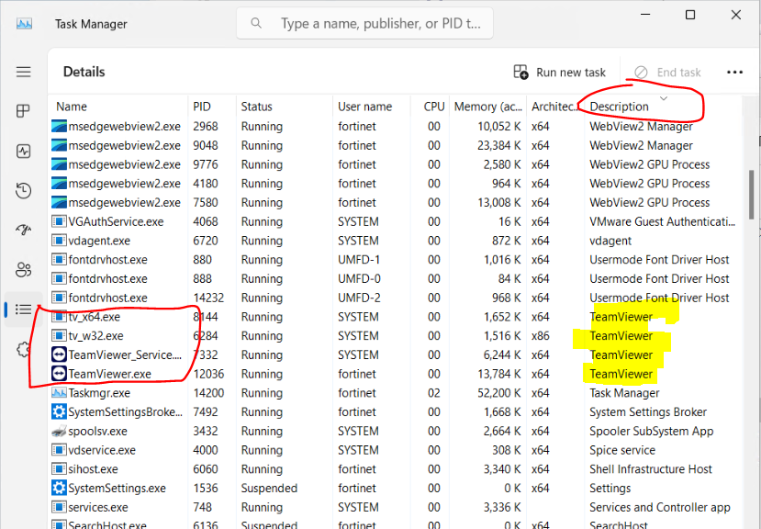Open the Performance page icon
The width and height of the screenshot is (761, 529).
(23, 151)
